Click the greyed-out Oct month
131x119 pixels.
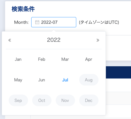42,100
